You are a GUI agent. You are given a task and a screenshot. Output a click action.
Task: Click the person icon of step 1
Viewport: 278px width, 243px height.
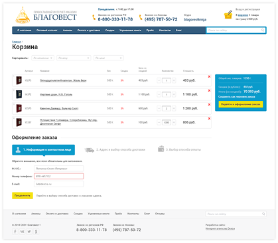click(18, 150)
